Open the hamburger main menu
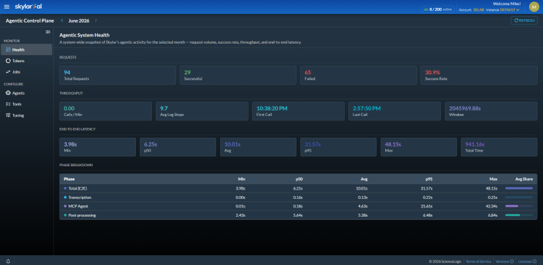The height and width of the screenshot is (265, 543). [x=7, y=7]
